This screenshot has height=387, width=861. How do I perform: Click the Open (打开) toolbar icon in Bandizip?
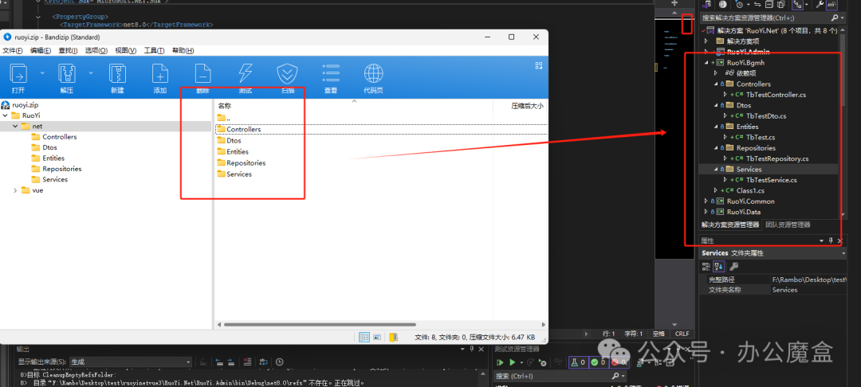click(18, 74)
